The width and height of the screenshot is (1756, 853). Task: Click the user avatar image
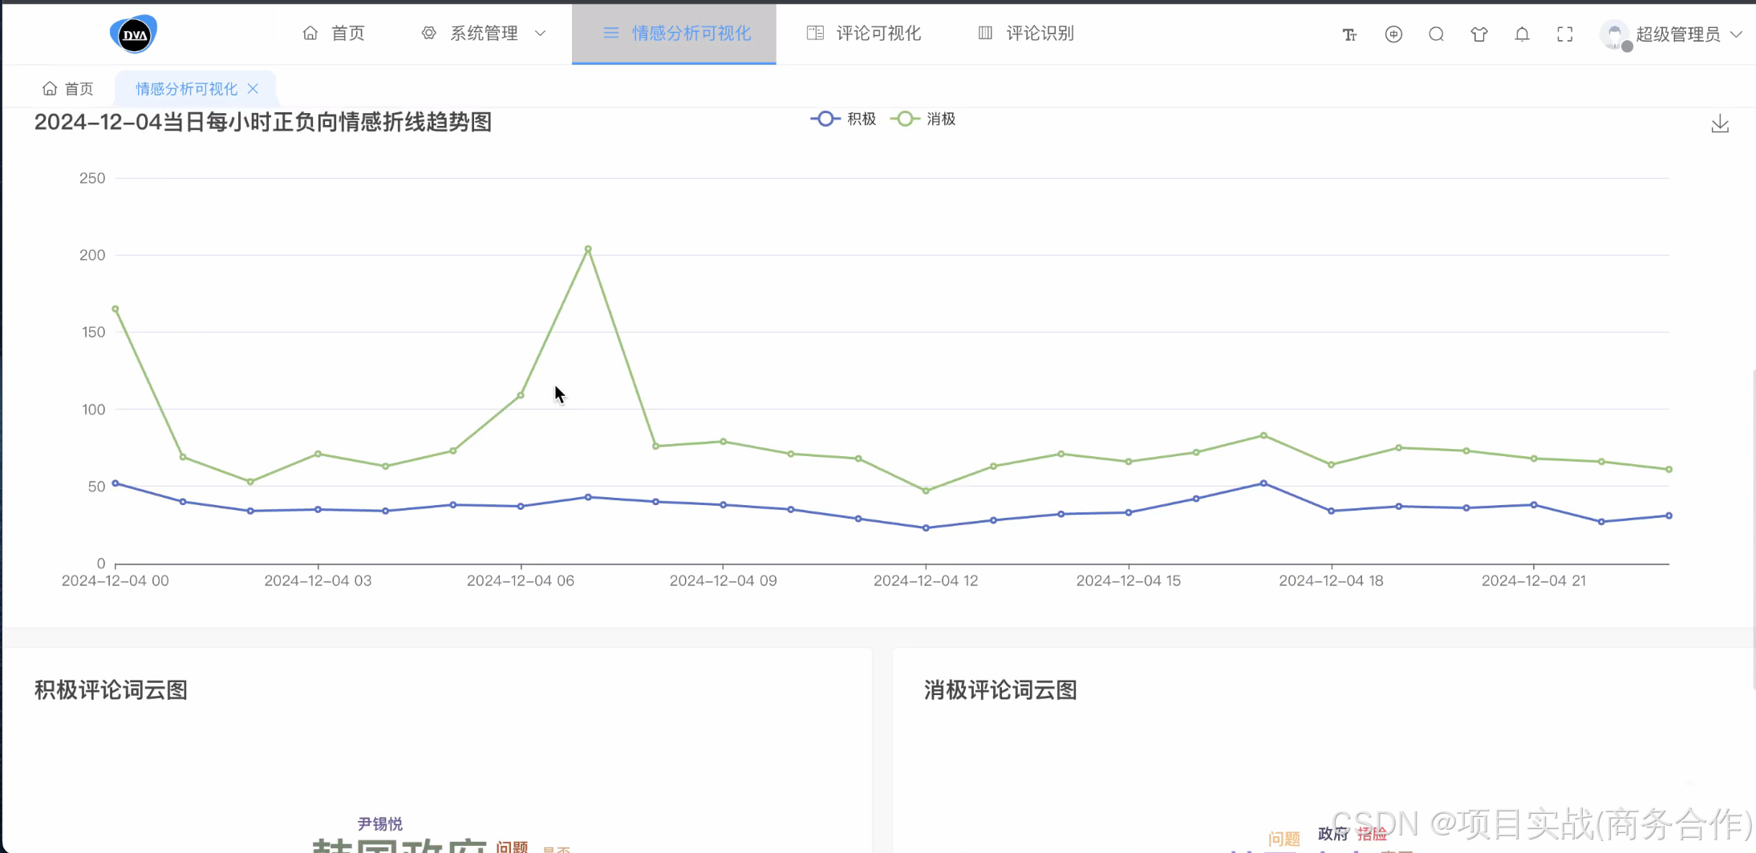1615,34
